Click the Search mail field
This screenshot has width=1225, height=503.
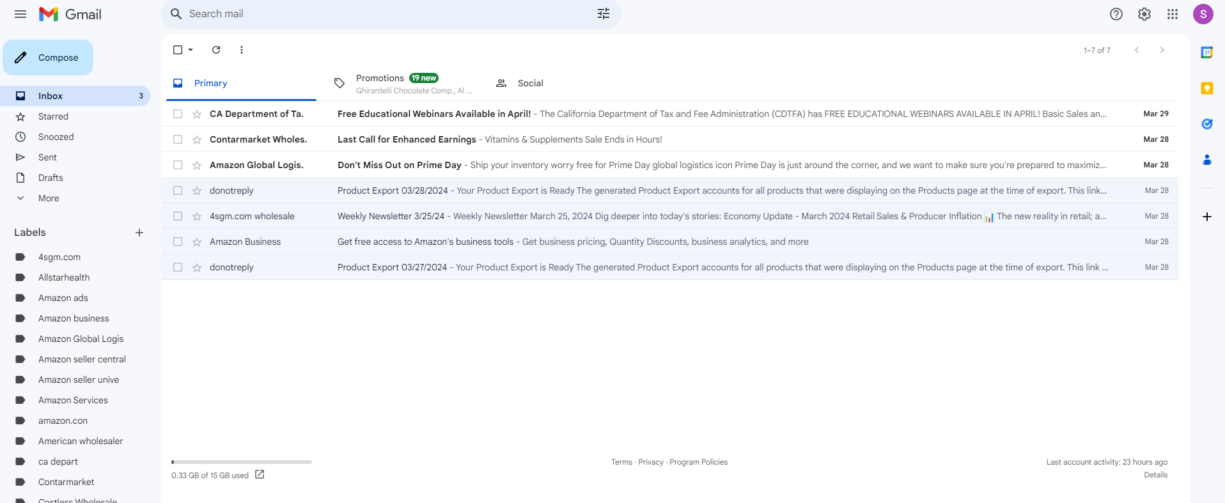point(390,14)
